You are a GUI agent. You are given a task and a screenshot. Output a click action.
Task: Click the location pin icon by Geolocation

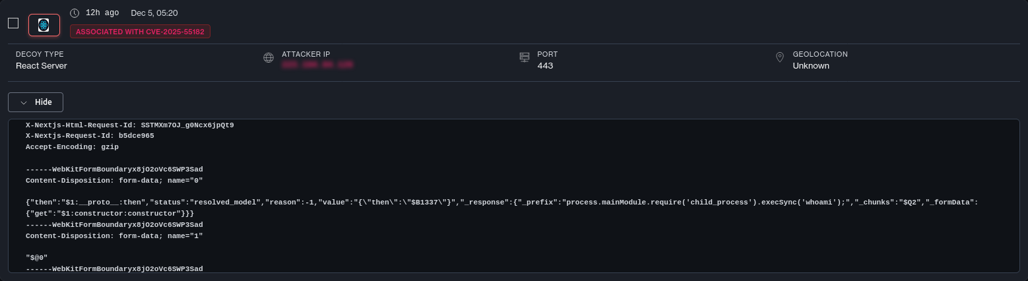pos(780,58)
